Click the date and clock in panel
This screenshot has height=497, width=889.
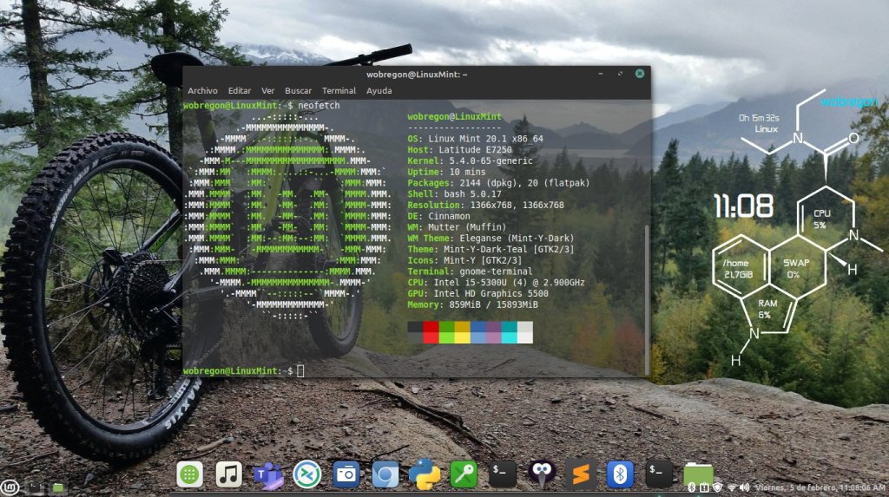coord(820,487)
